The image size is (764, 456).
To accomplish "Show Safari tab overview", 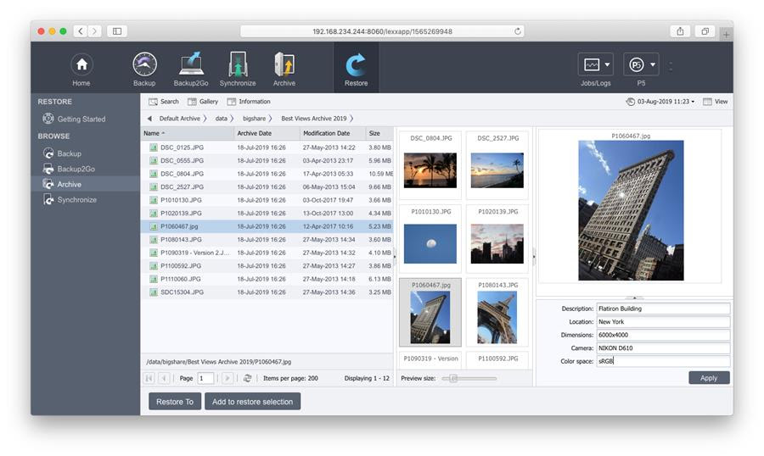I will click(x=705, y=31).
